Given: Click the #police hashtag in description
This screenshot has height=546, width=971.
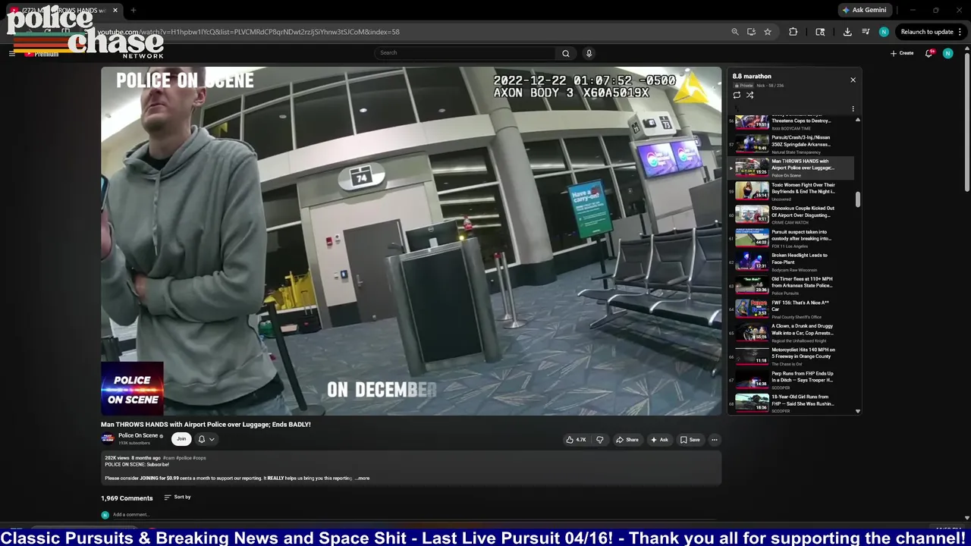Looking at the screenshot, I should pyautogui.click(x=184, y=458).
